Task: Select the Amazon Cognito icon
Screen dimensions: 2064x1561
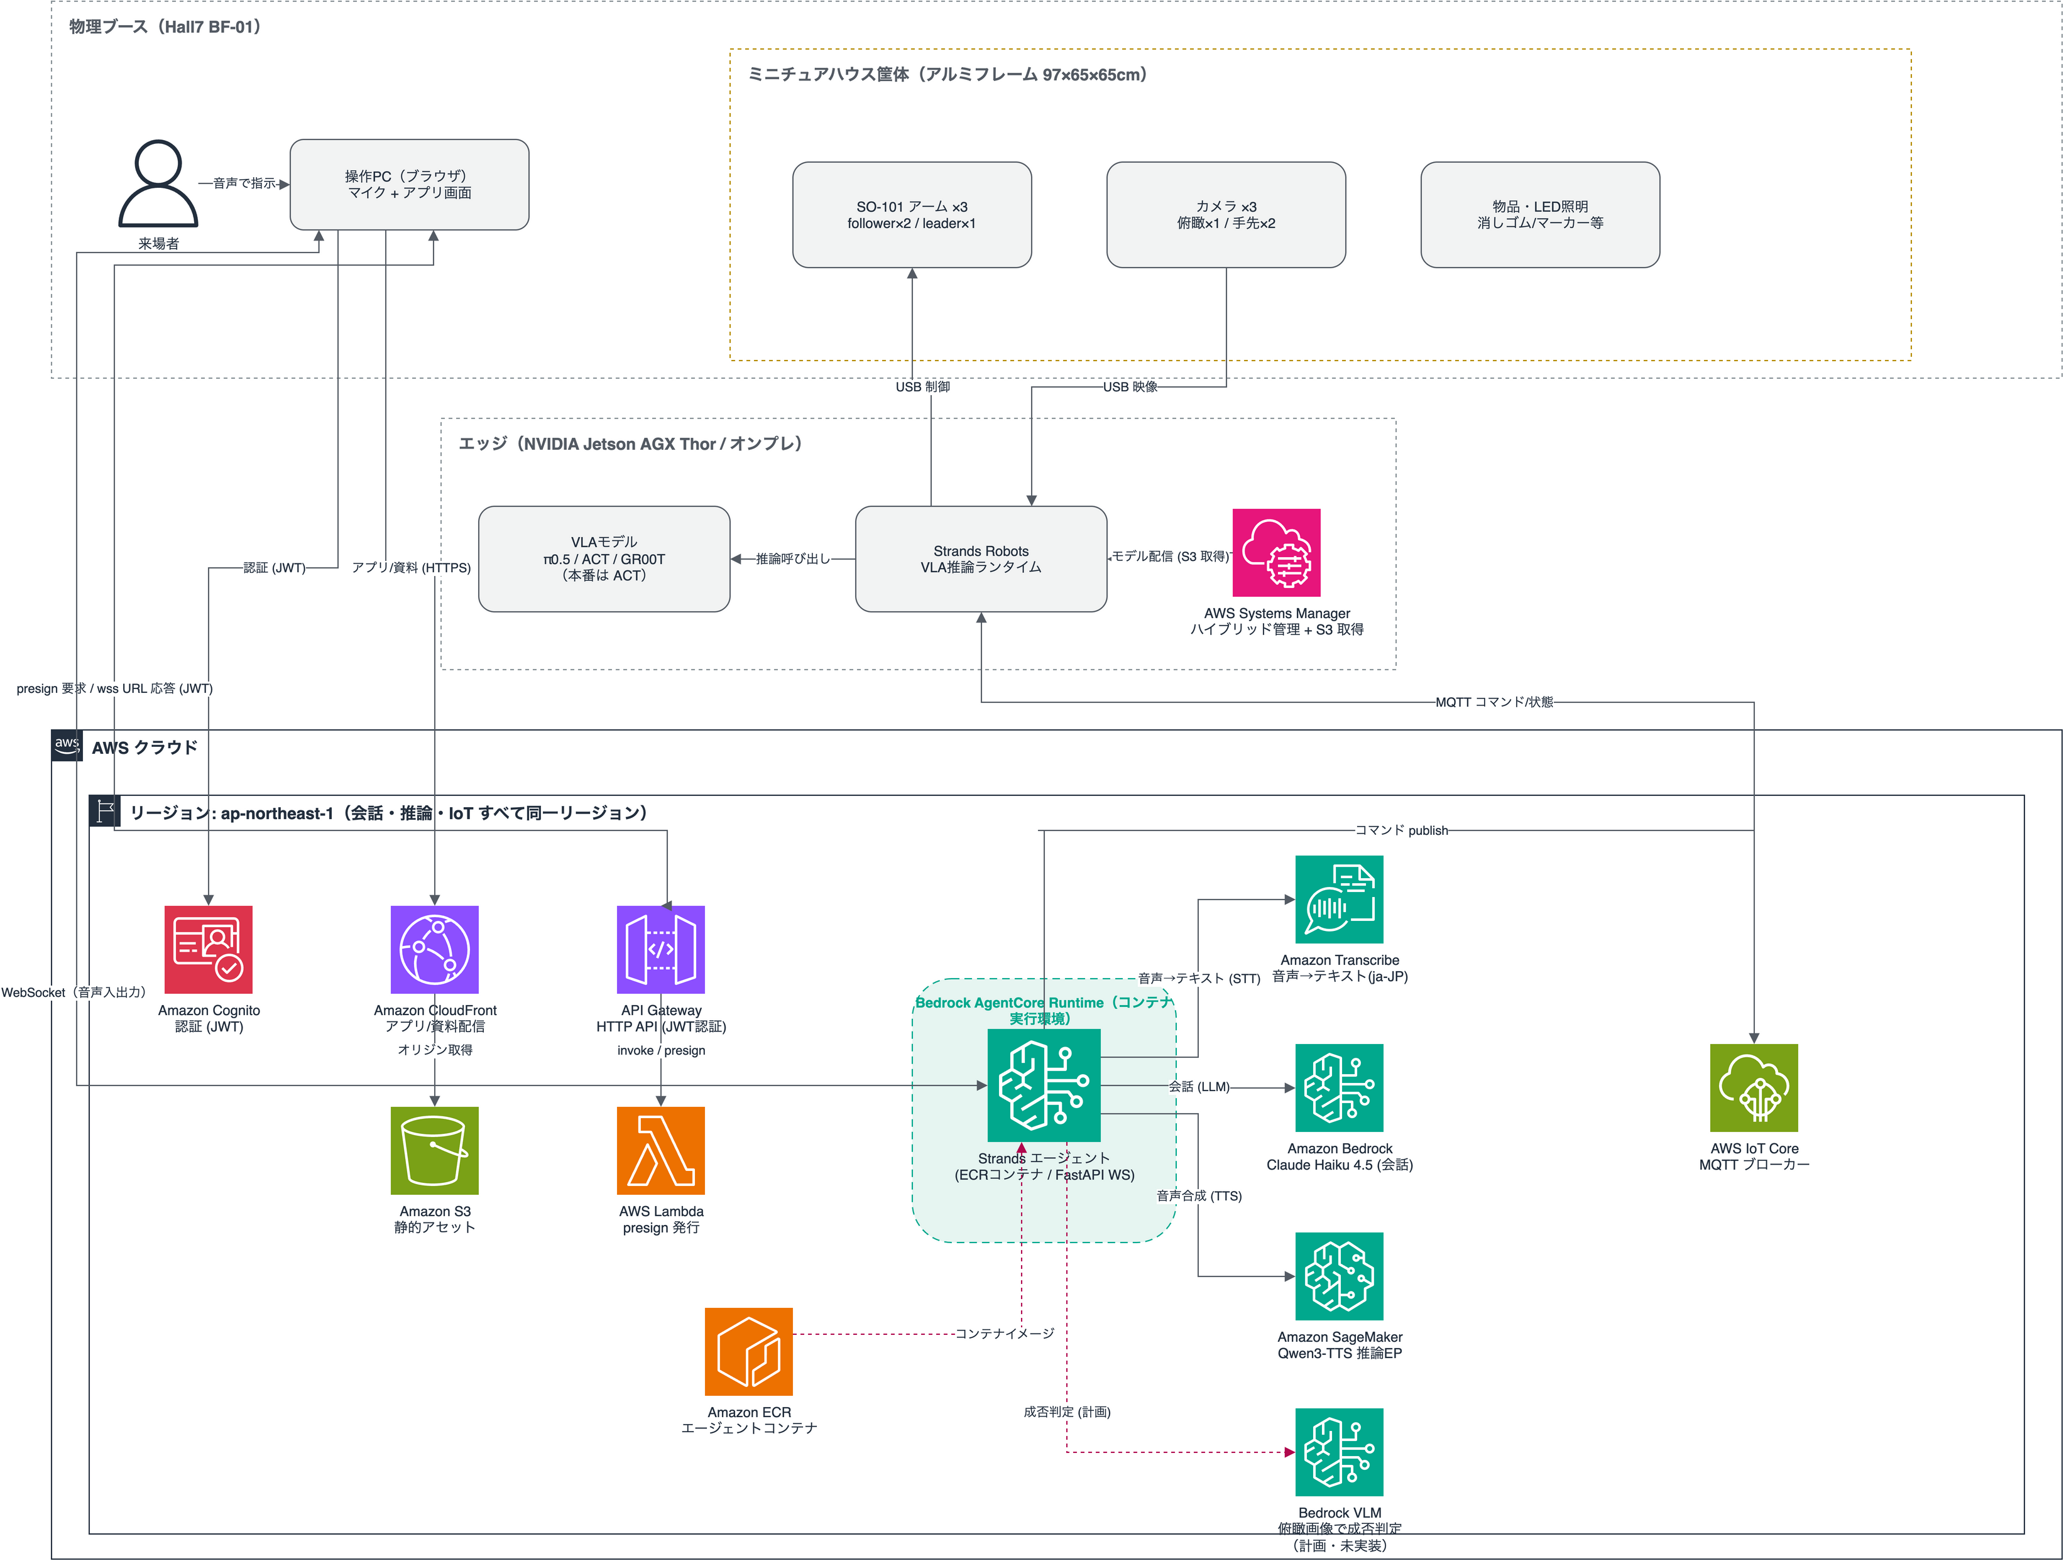Action: coord(208,949)
